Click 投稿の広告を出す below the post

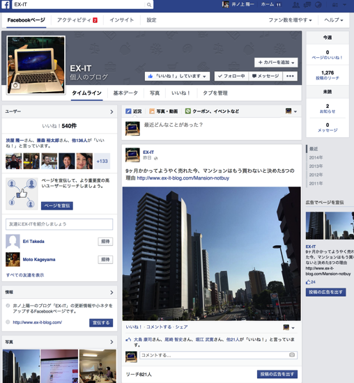(x=277, y=374)
